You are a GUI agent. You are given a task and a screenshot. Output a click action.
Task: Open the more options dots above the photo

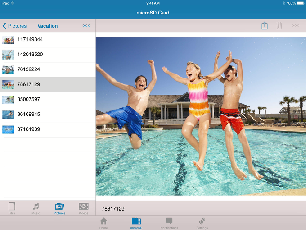pos(296,26)
